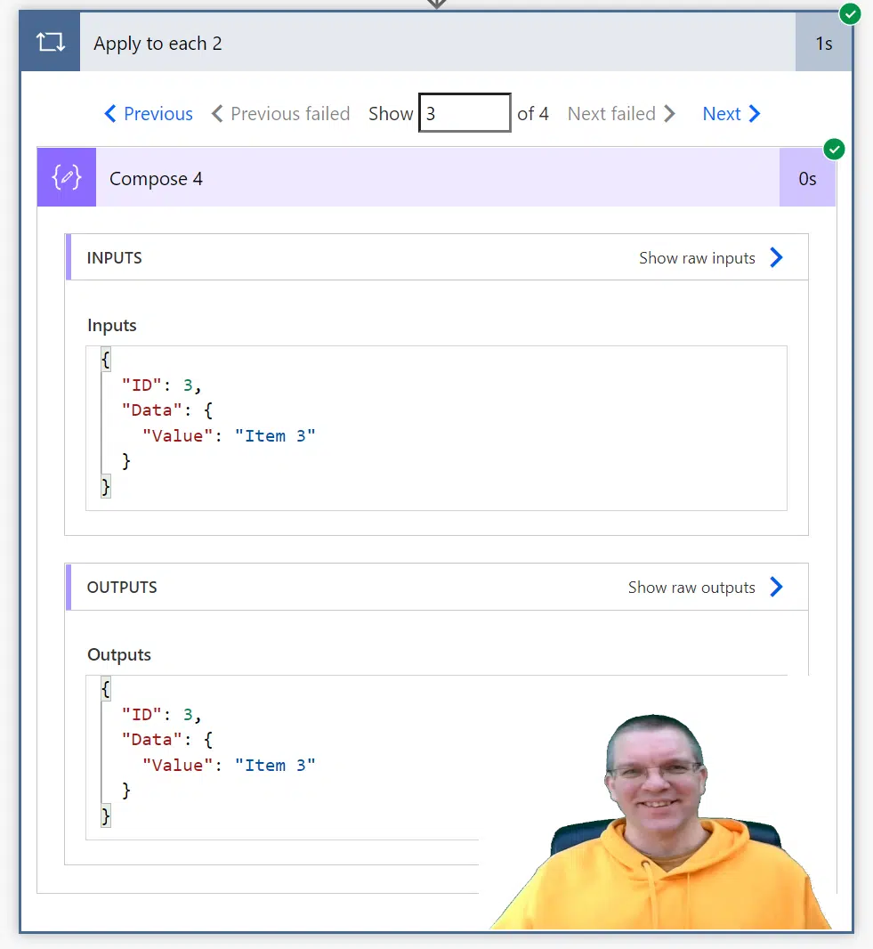Open Show raw inputs
The width and height of the screenshot is (873, 949).
697,258
